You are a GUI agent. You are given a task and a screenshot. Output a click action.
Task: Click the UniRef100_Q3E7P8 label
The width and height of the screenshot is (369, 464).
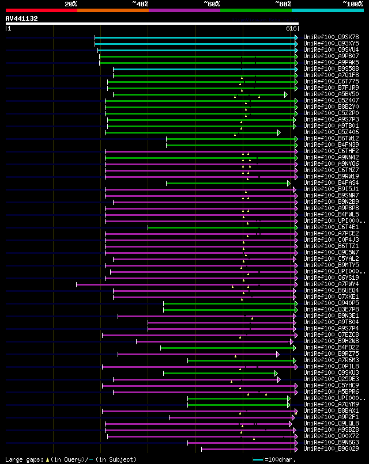pos(331,310)
